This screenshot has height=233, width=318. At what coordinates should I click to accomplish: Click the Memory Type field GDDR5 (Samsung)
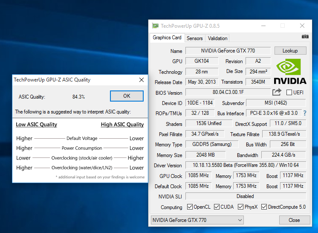click(x=212, y=144)
